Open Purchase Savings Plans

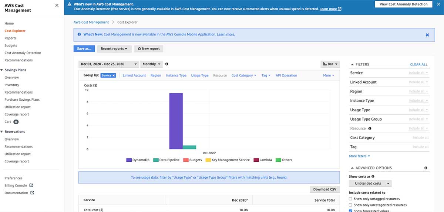pos(22,100)
